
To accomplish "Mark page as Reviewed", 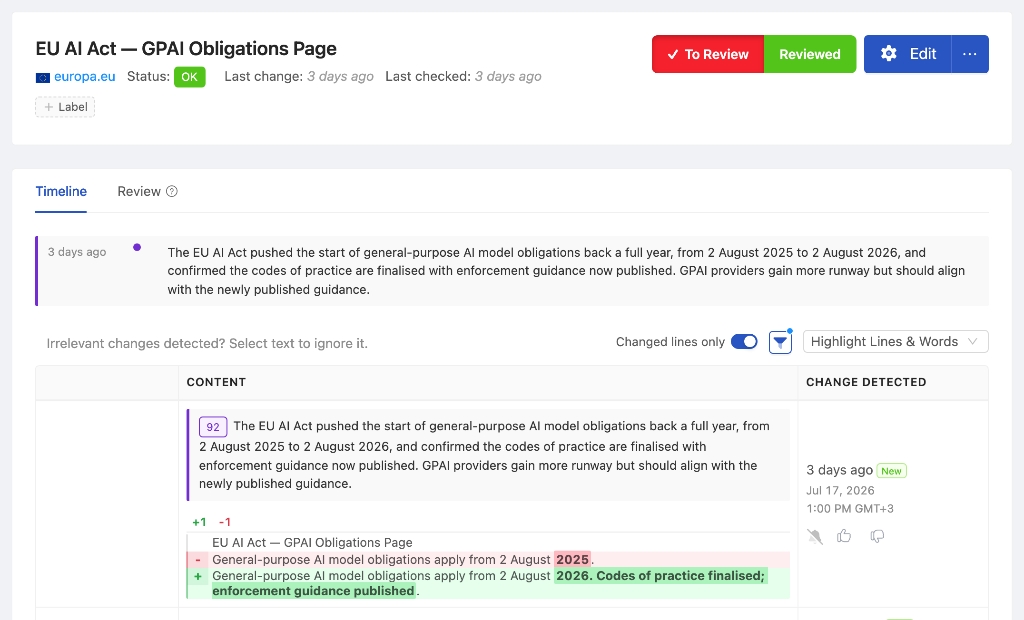I will [x=810, y=54].
